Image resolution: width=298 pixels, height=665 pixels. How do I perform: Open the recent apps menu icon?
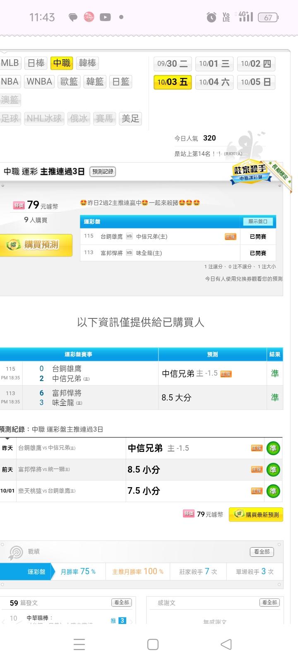point(79,644)
